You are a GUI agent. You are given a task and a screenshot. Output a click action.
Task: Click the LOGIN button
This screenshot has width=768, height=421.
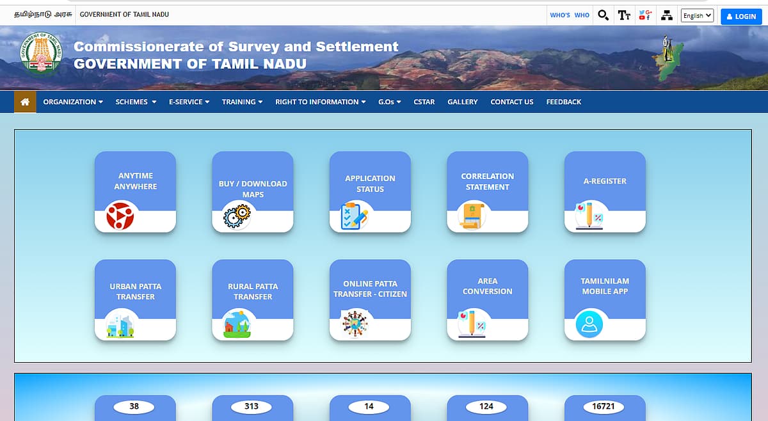click(x=740, y=16)
